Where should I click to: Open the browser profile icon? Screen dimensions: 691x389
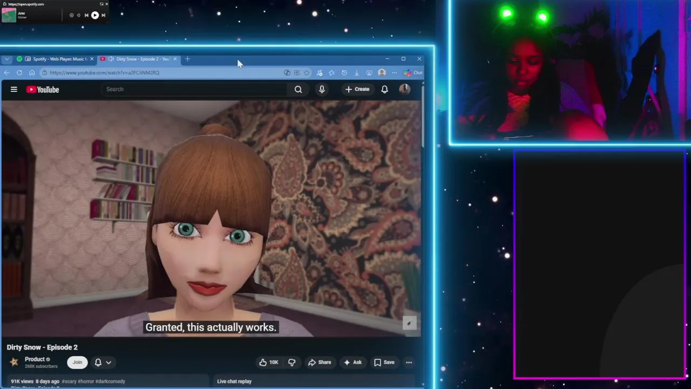[x=382, y=72]
